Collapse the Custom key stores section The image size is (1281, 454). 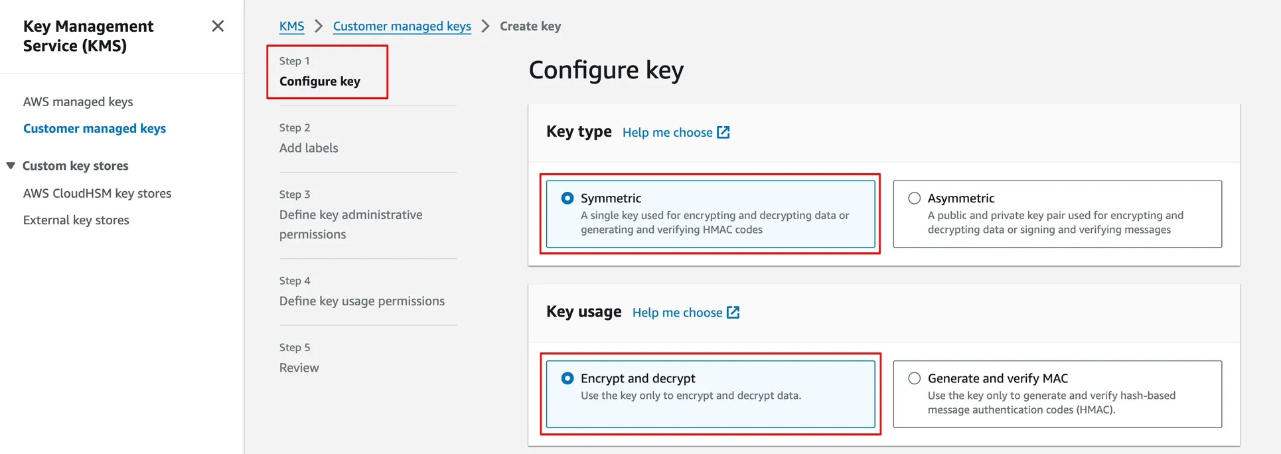[11, 165]
